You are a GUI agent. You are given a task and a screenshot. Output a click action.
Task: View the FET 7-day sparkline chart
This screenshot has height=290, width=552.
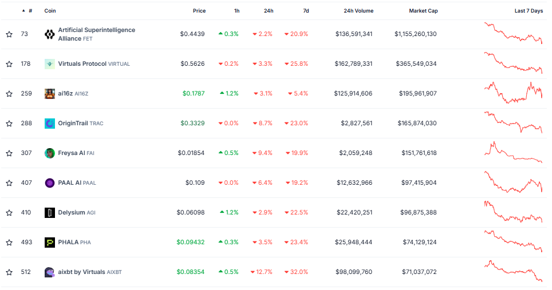(x=513, y=33)
